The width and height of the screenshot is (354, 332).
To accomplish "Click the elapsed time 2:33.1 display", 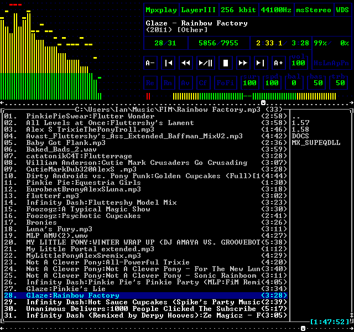I will click(x=269, y=43).
